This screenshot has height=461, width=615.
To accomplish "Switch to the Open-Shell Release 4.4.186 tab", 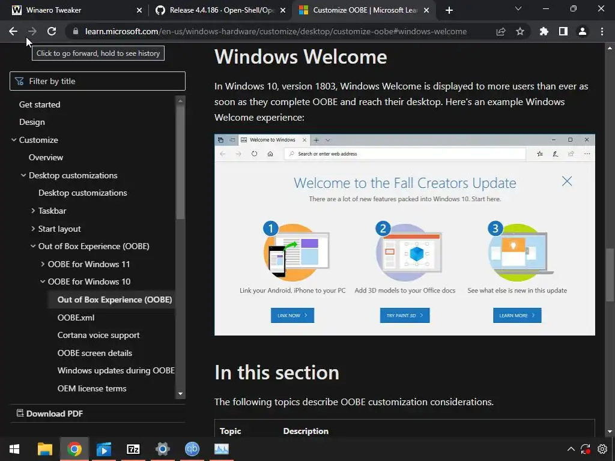I will 220,10.
